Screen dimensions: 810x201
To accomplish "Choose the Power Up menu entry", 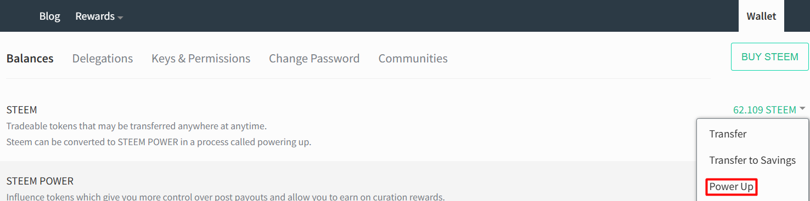I will click(x=732, y=187).
